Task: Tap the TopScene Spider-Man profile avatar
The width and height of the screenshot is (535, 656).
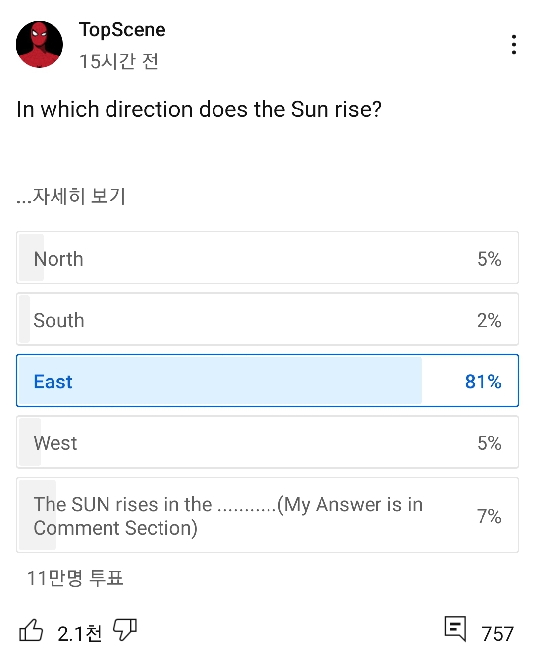Action: [40, 45]
